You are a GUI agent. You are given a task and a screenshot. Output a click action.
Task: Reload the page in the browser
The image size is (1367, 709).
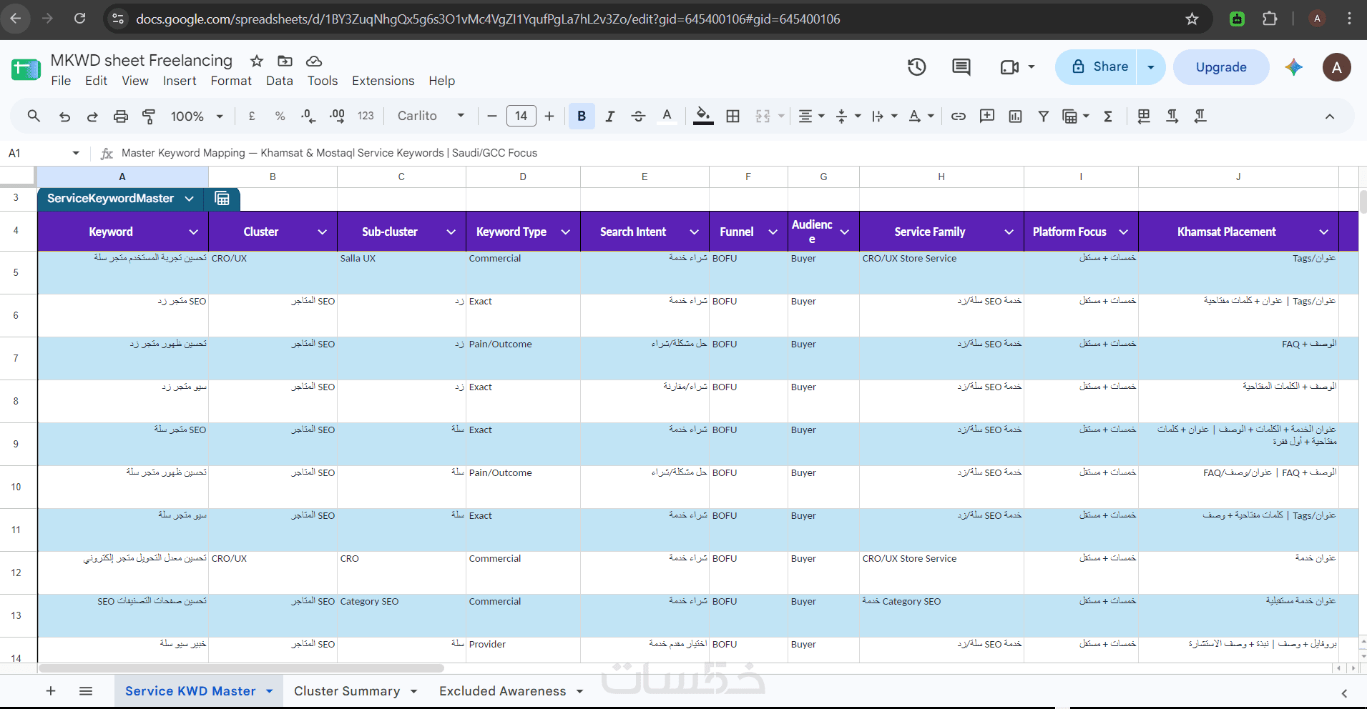pos(79,19)
